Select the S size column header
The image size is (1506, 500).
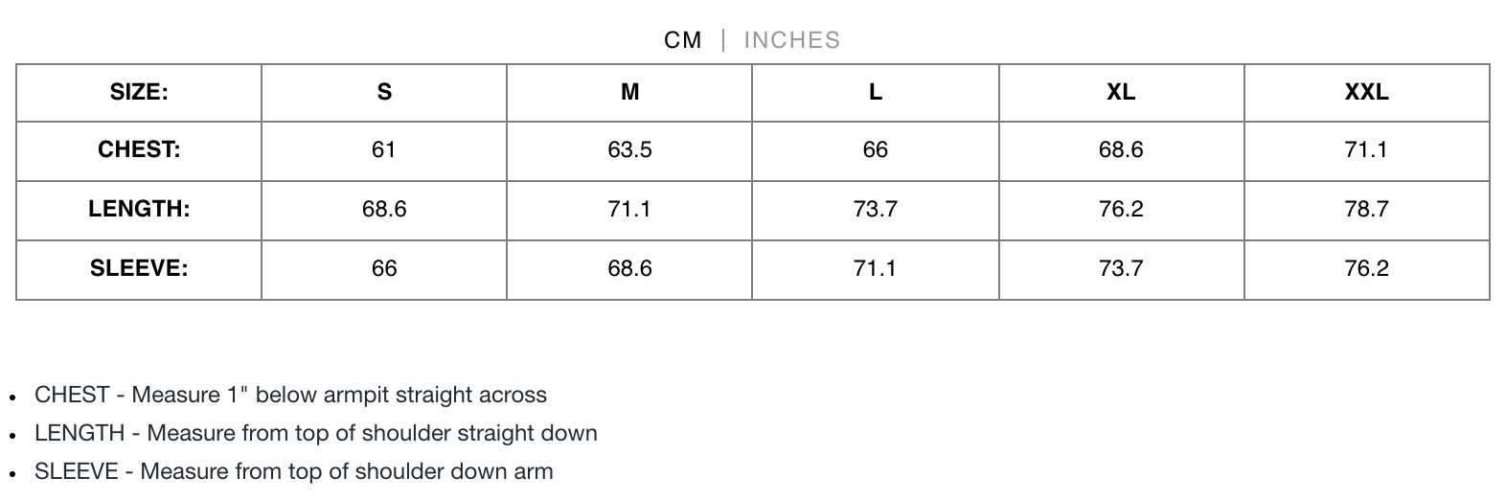pos(384,92)
